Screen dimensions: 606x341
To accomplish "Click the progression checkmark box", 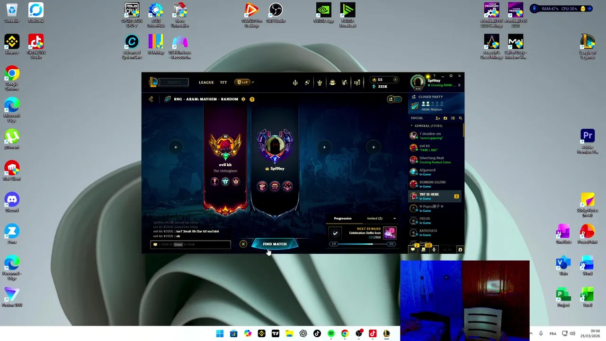I will [x=335, y=233].
